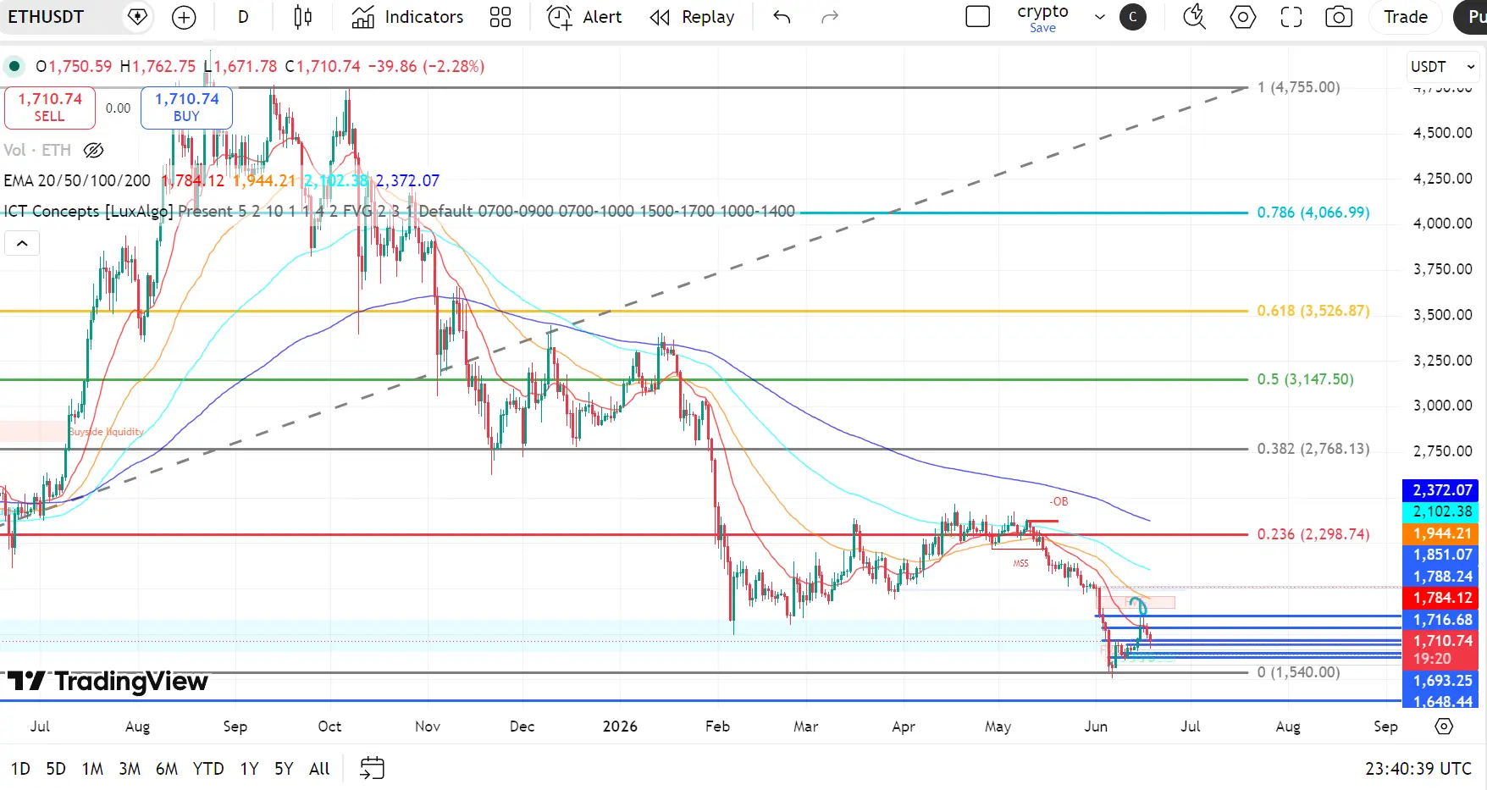The image size is (1487, 790).
Task: Click the 1,710.74 SELL button
Action: 50,108
